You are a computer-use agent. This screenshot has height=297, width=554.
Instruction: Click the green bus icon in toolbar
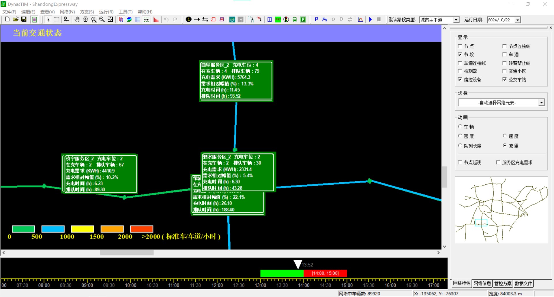295,20
